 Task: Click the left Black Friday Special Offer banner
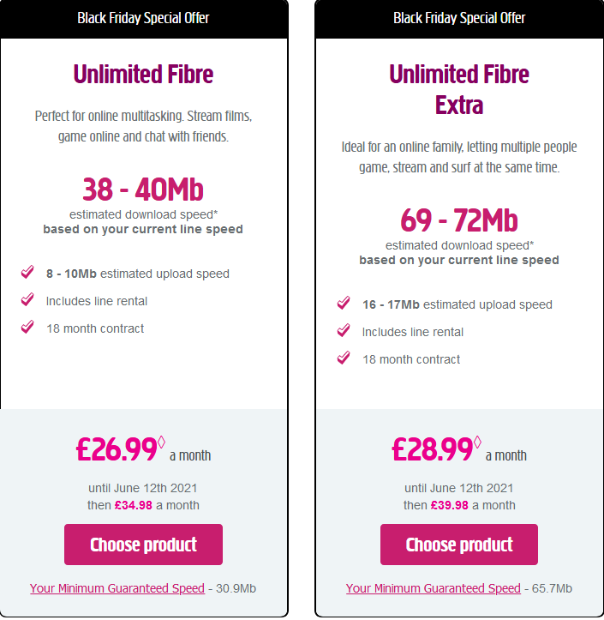(143, 18)
